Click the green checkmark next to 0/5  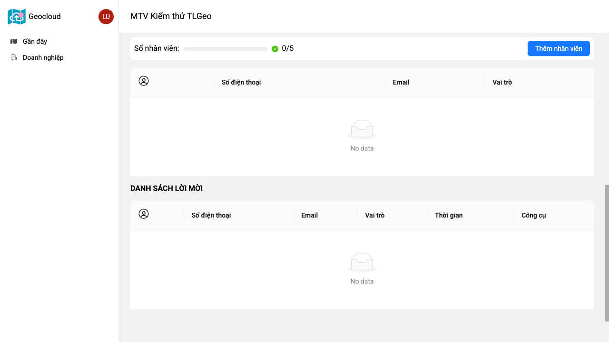(x=275, y=48)
